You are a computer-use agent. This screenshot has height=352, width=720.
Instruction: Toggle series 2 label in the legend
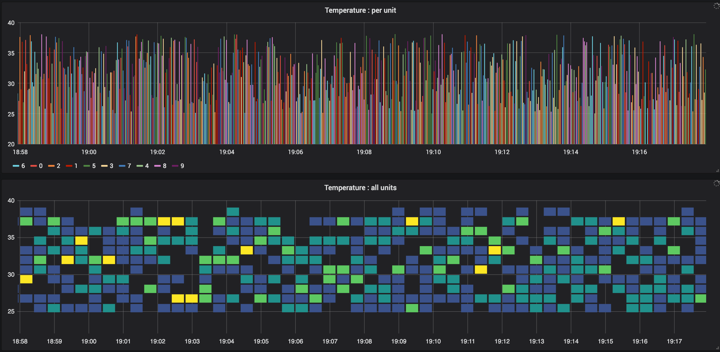click(x=58, y=166)
